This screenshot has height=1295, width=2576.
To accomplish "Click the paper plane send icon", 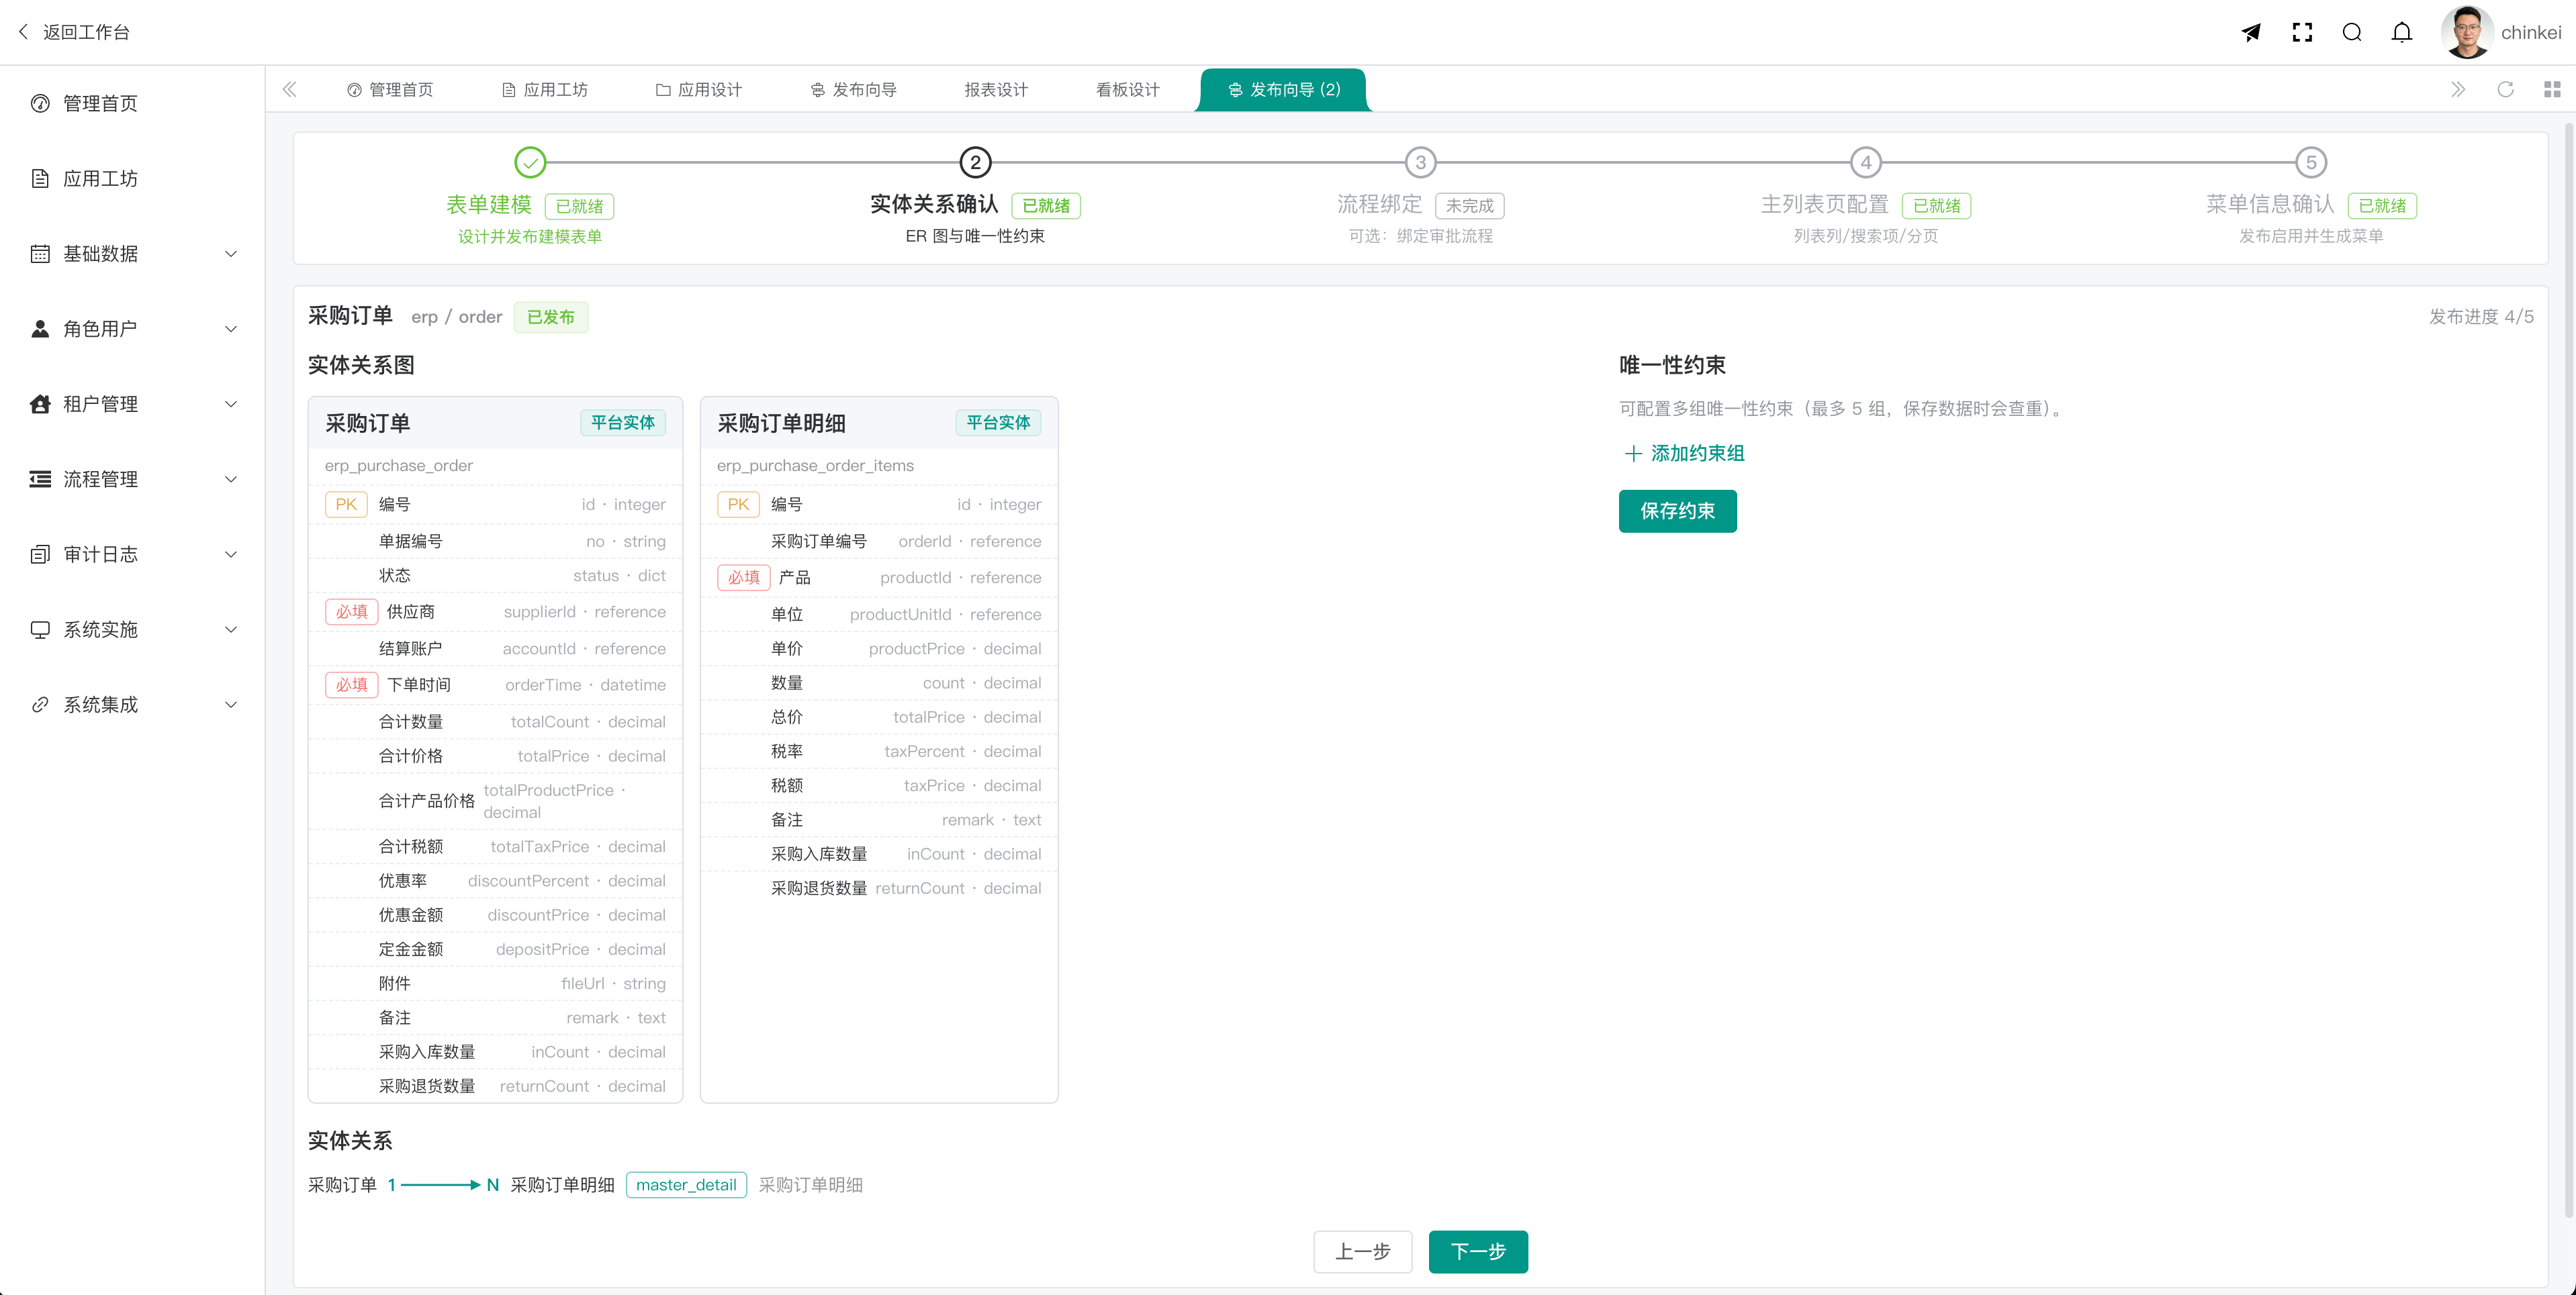I will click(x=2251, y=33).
